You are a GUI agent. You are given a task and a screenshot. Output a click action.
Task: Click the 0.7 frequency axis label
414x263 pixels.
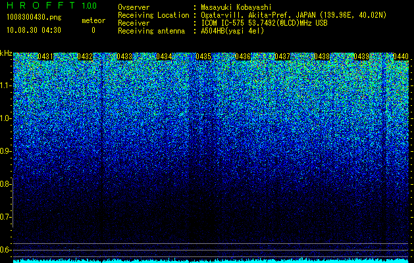5,217
